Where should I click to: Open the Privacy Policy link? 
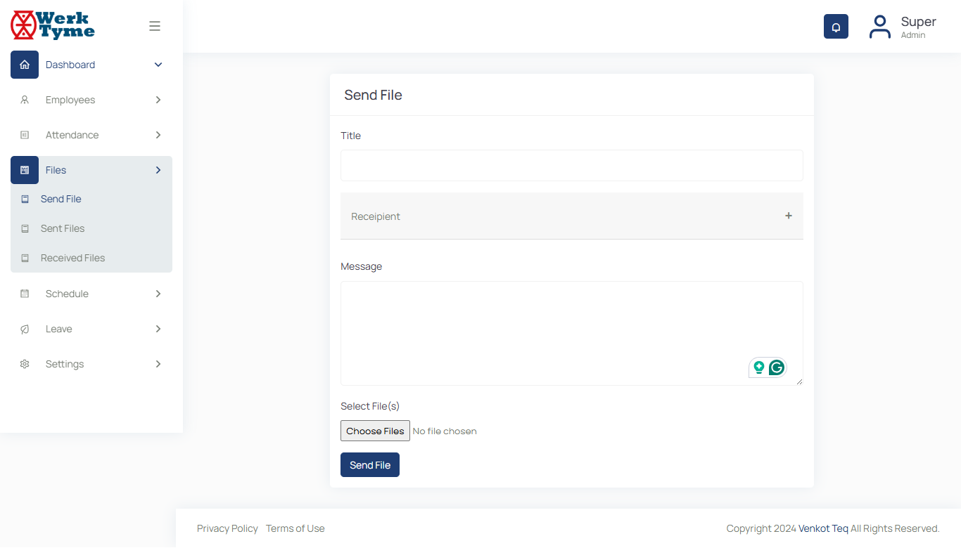coord(227,528)
